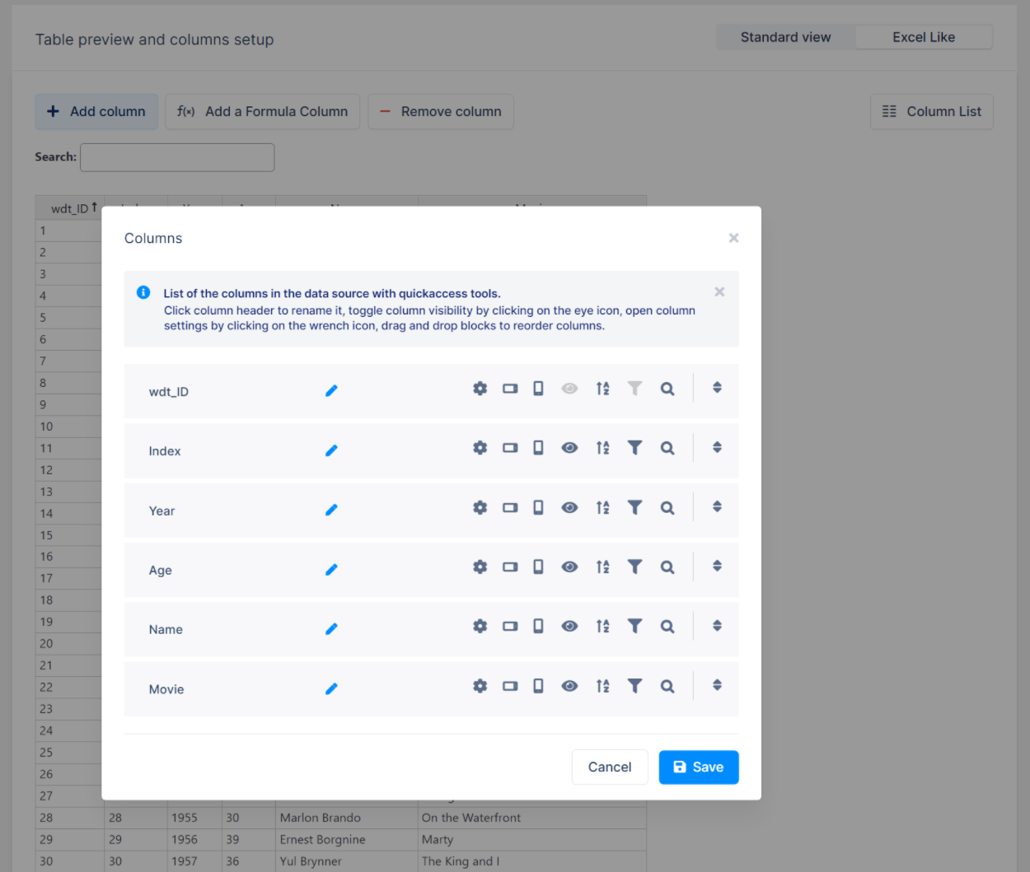Rename Year column with pencil icon
1030x872 pixels.
click(331, 510)
